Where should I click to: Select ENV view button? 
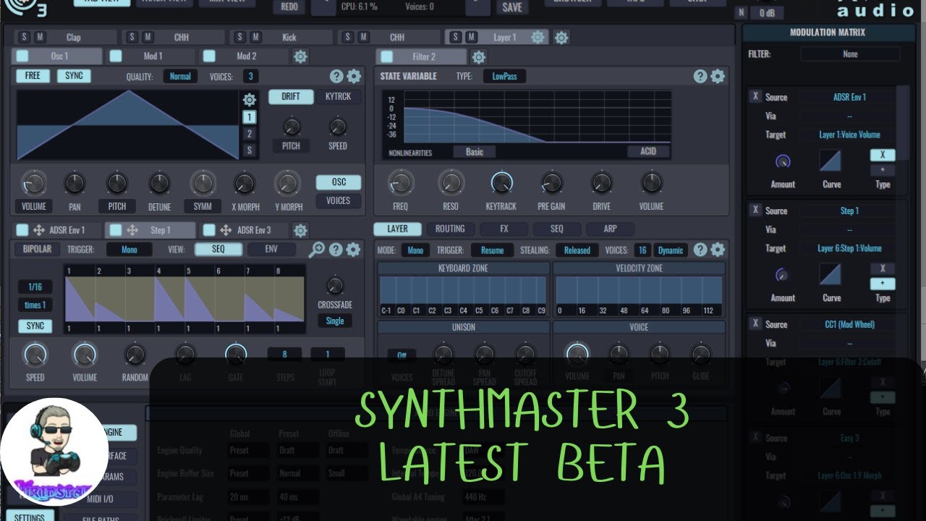[x=271, y=249]
